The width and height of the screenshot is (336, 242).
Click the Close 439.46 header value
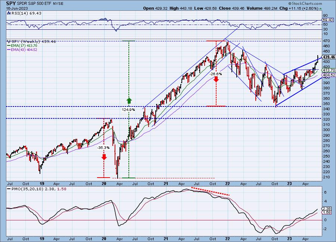(x=231, y=8)
